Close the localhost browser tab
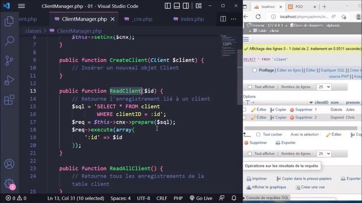The height and width of the screenshot is (203, 362). point(281,7)
